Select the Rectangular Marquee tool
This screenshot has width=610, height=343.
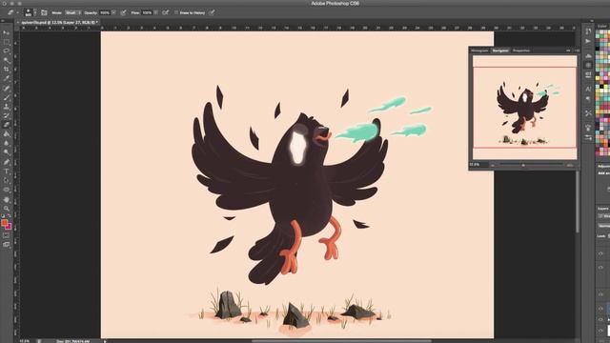(7, 42)
